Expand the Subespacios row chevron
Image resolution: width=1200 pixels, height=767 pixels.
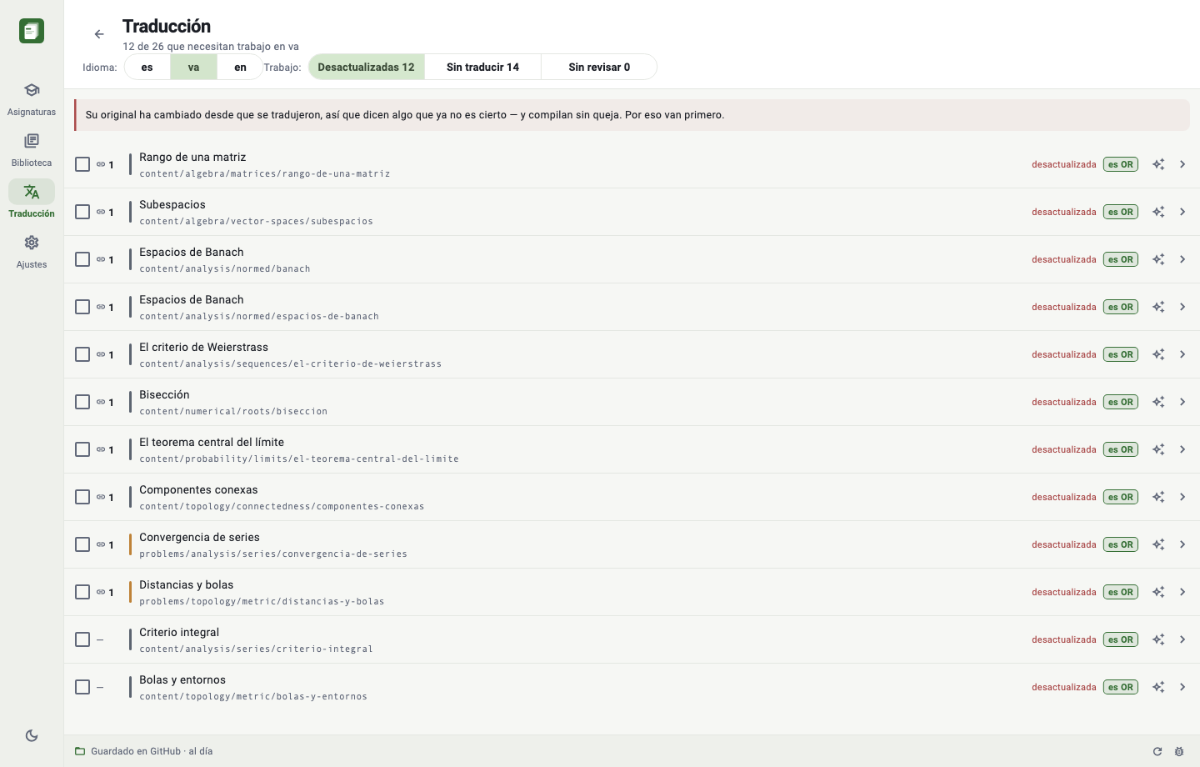(x=1182, y=212)
